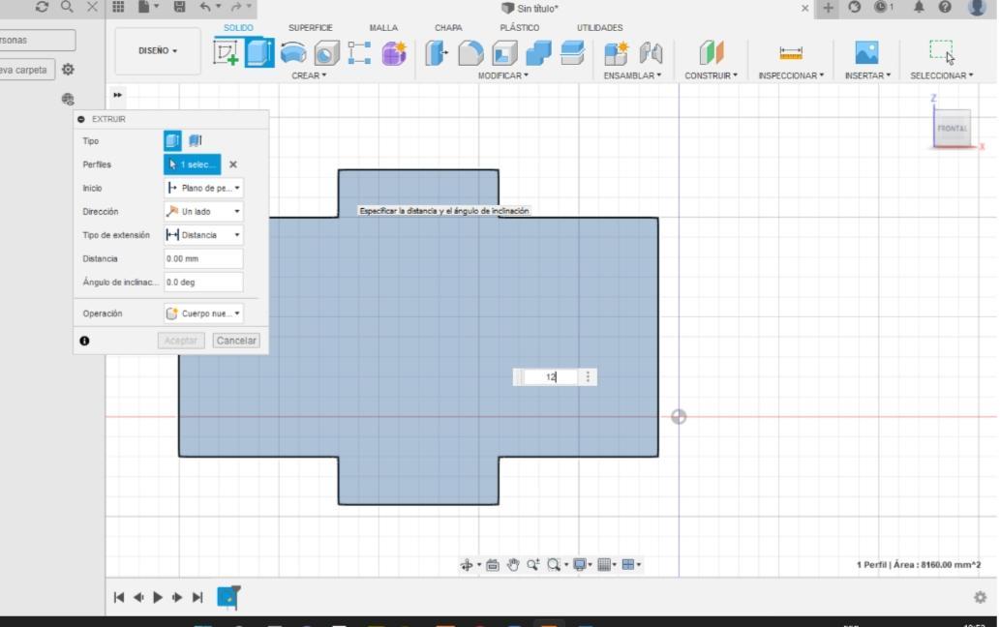Click the Ángulo de inclinación field
1000x627 pixels.
coord(203,283)
